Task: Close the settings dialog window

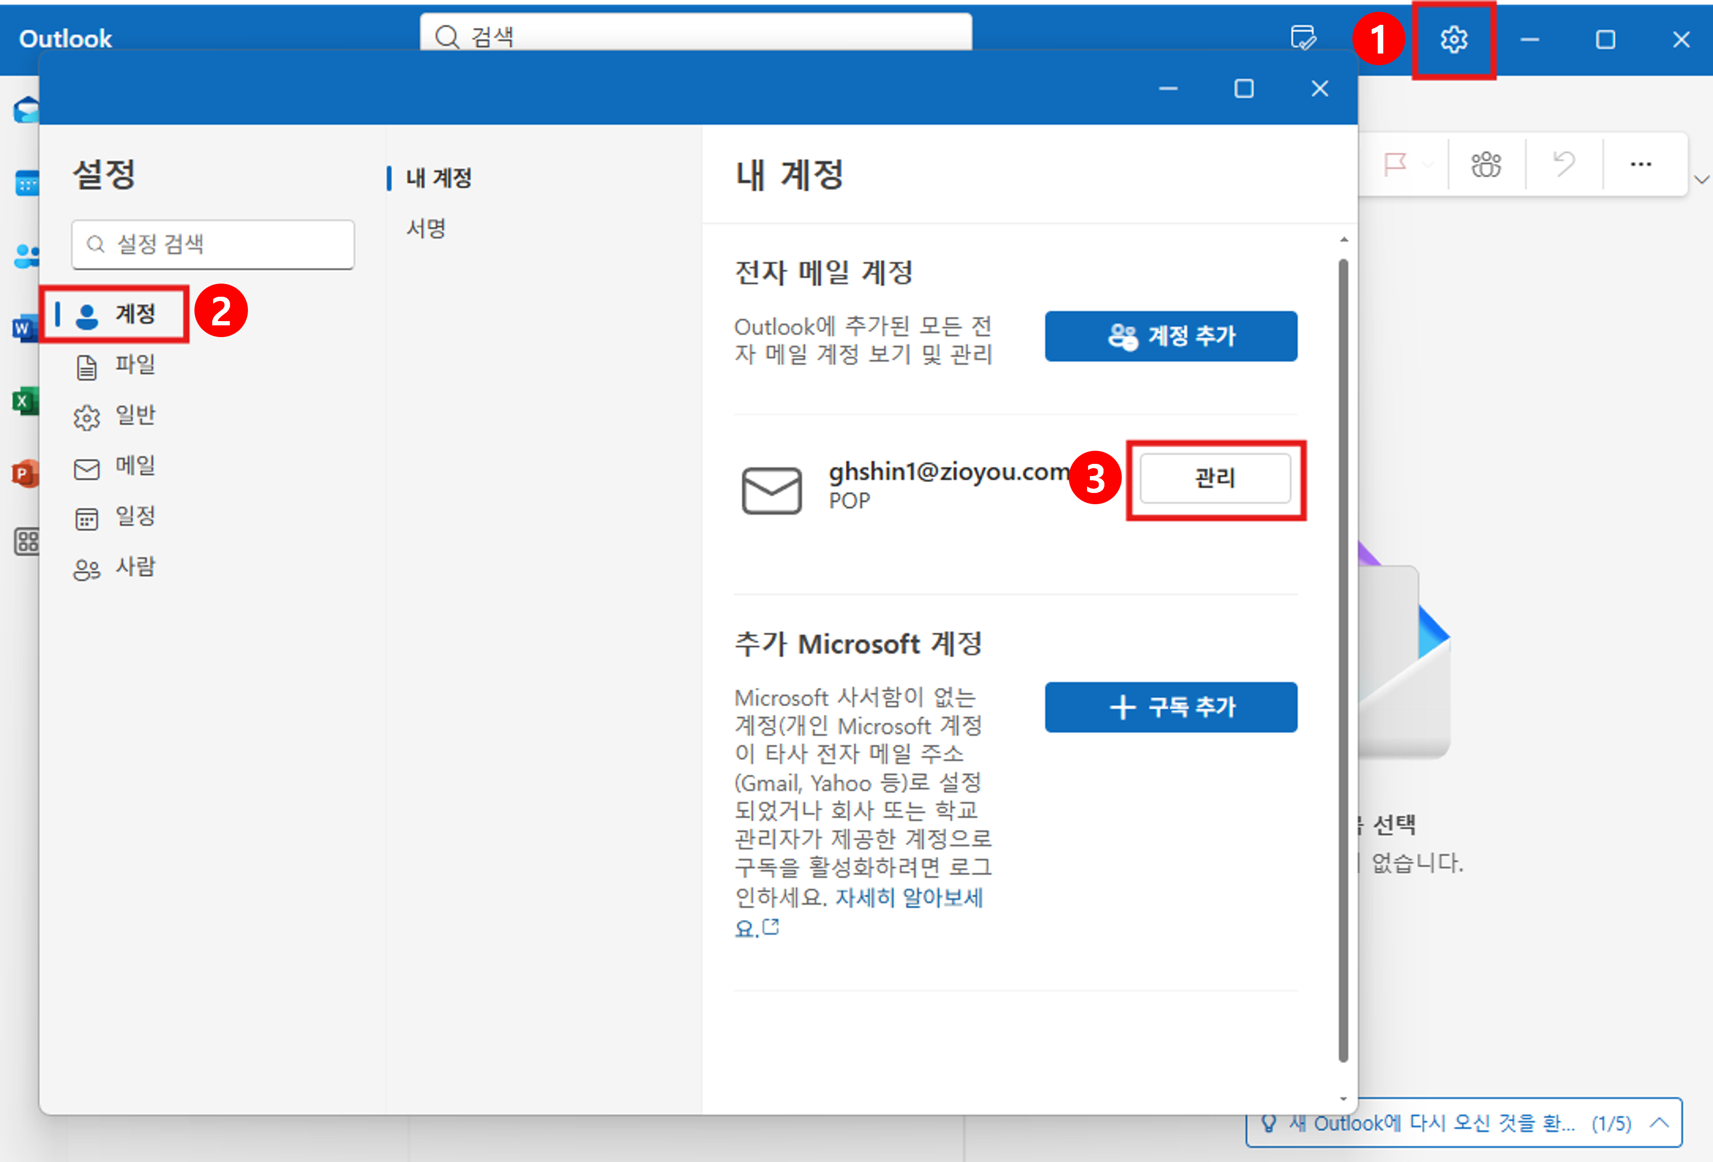Action: (1319, 88)
